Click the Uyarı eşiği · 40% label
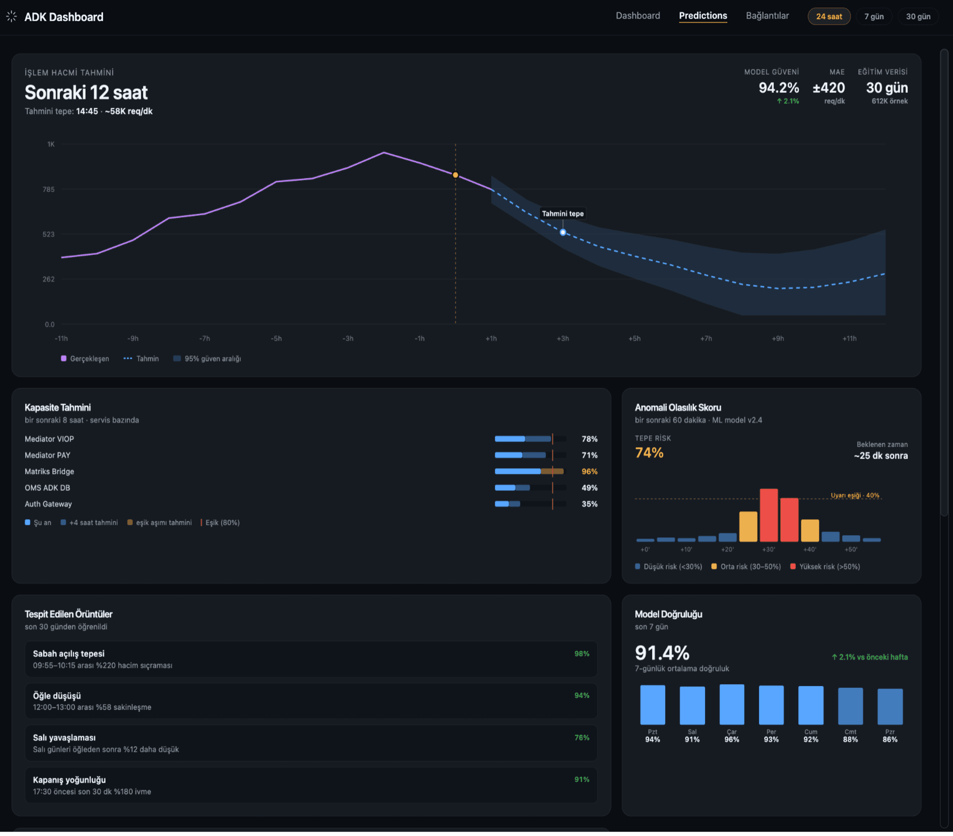This screenshot has width=953, height=836. [855, 495]
